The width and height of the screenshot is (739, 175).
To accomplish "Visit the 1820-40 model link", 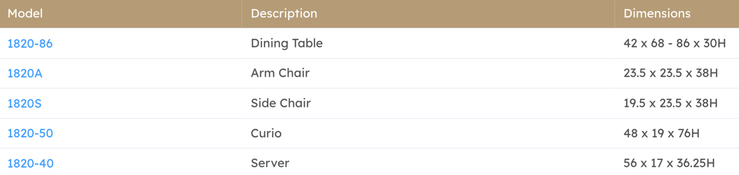I will (31, 163).
